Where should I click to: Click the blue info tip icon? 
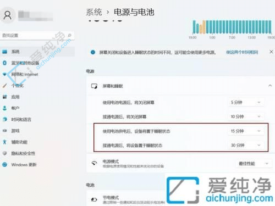pyautogui.click(x=93, y=52)
